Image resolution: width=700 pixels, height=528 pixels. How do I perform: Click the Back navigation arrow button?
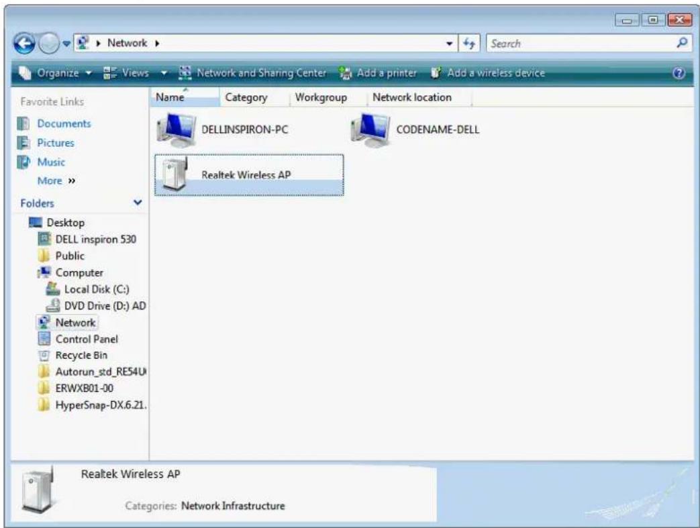click(x=24, y=44)
